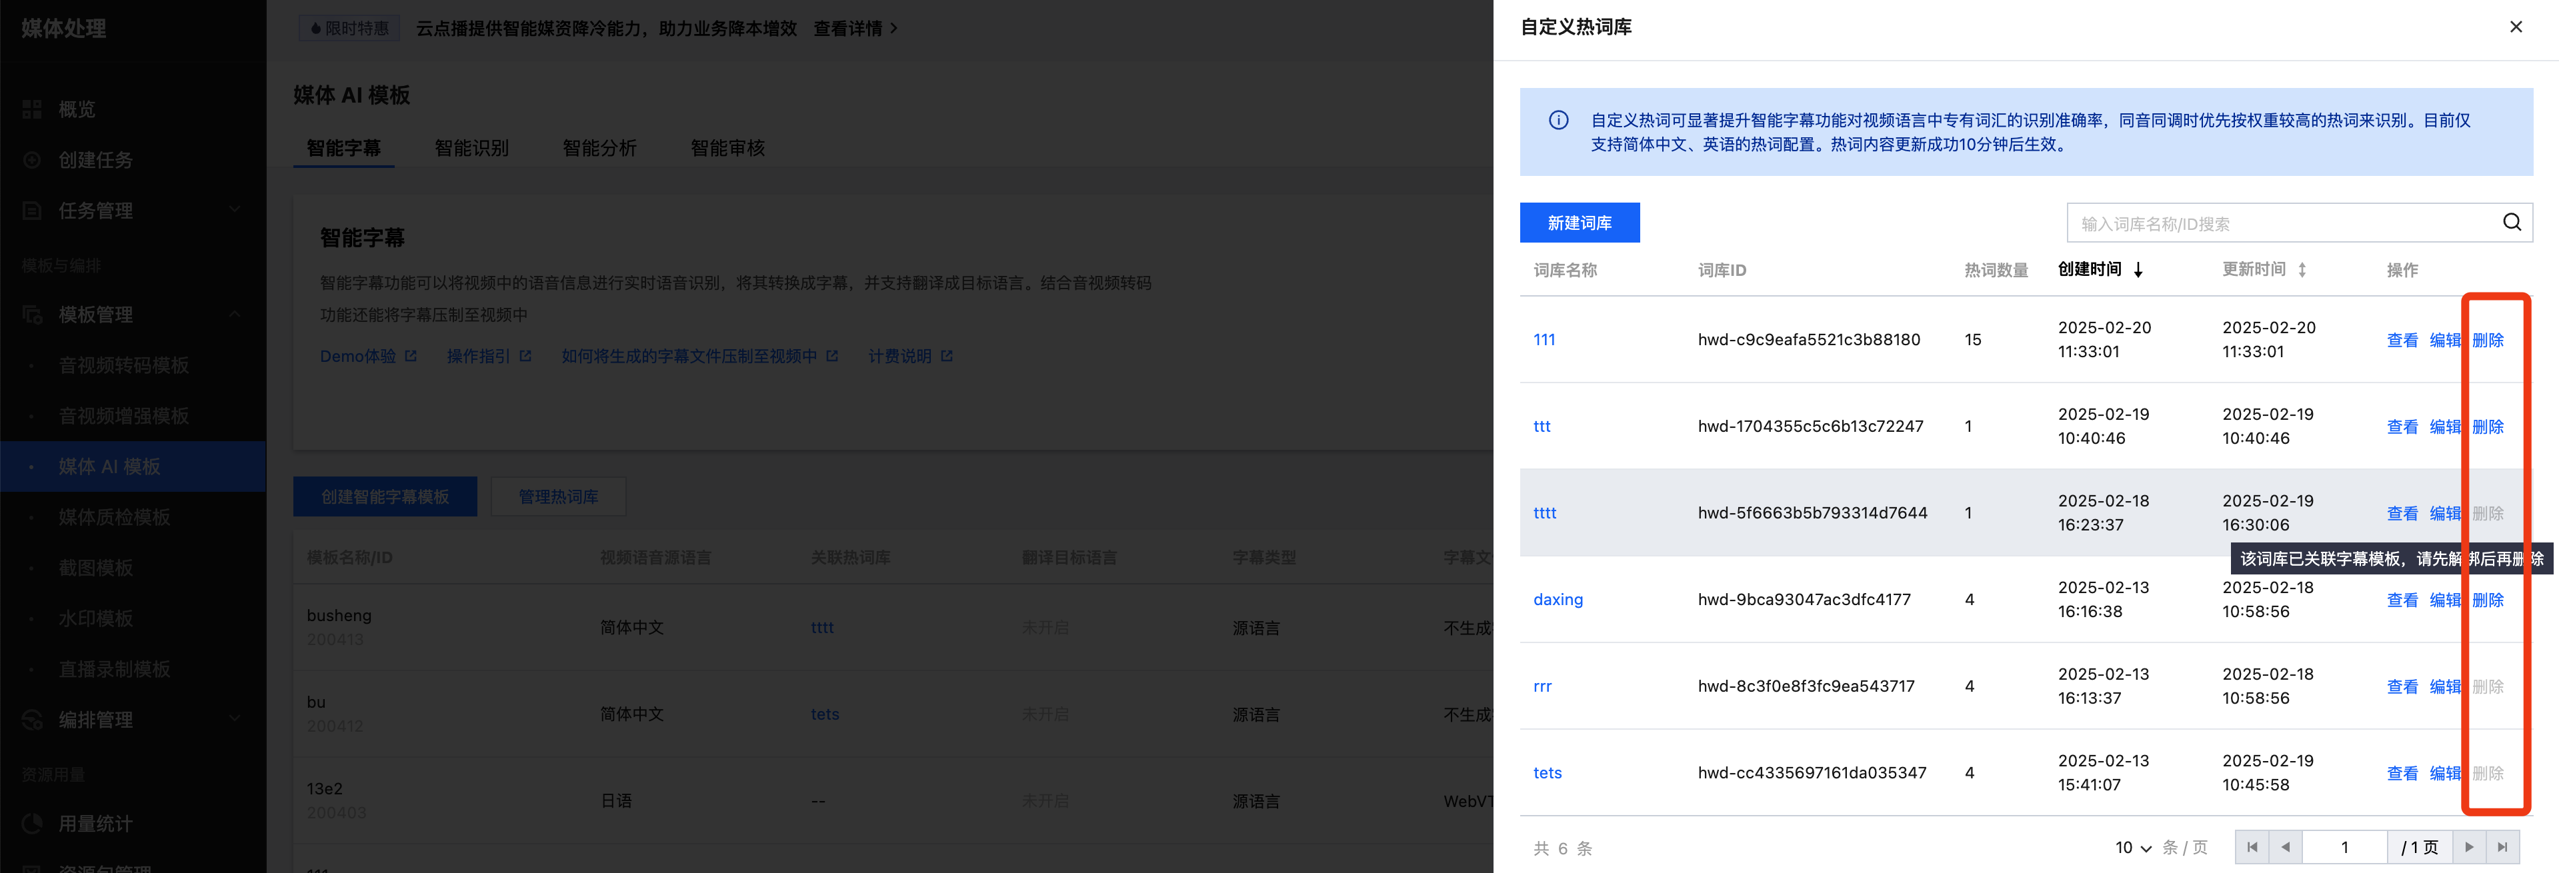Close the custom hotword library panel

click(x=2515, y=27)
